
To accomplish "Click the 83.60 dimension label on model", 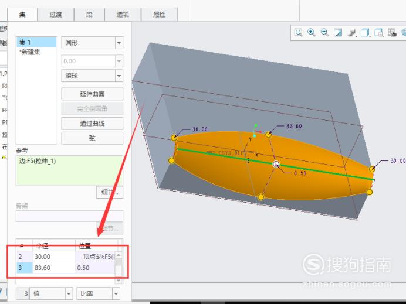I will pyautogui.click(x=294, y=126).
